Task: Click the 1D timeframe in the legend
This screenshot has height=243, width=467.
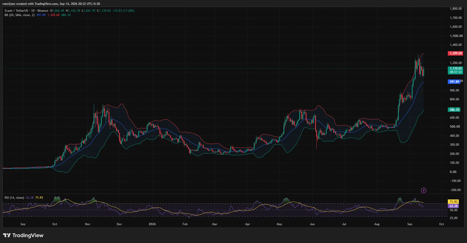Action: click(x=33, y=11)
